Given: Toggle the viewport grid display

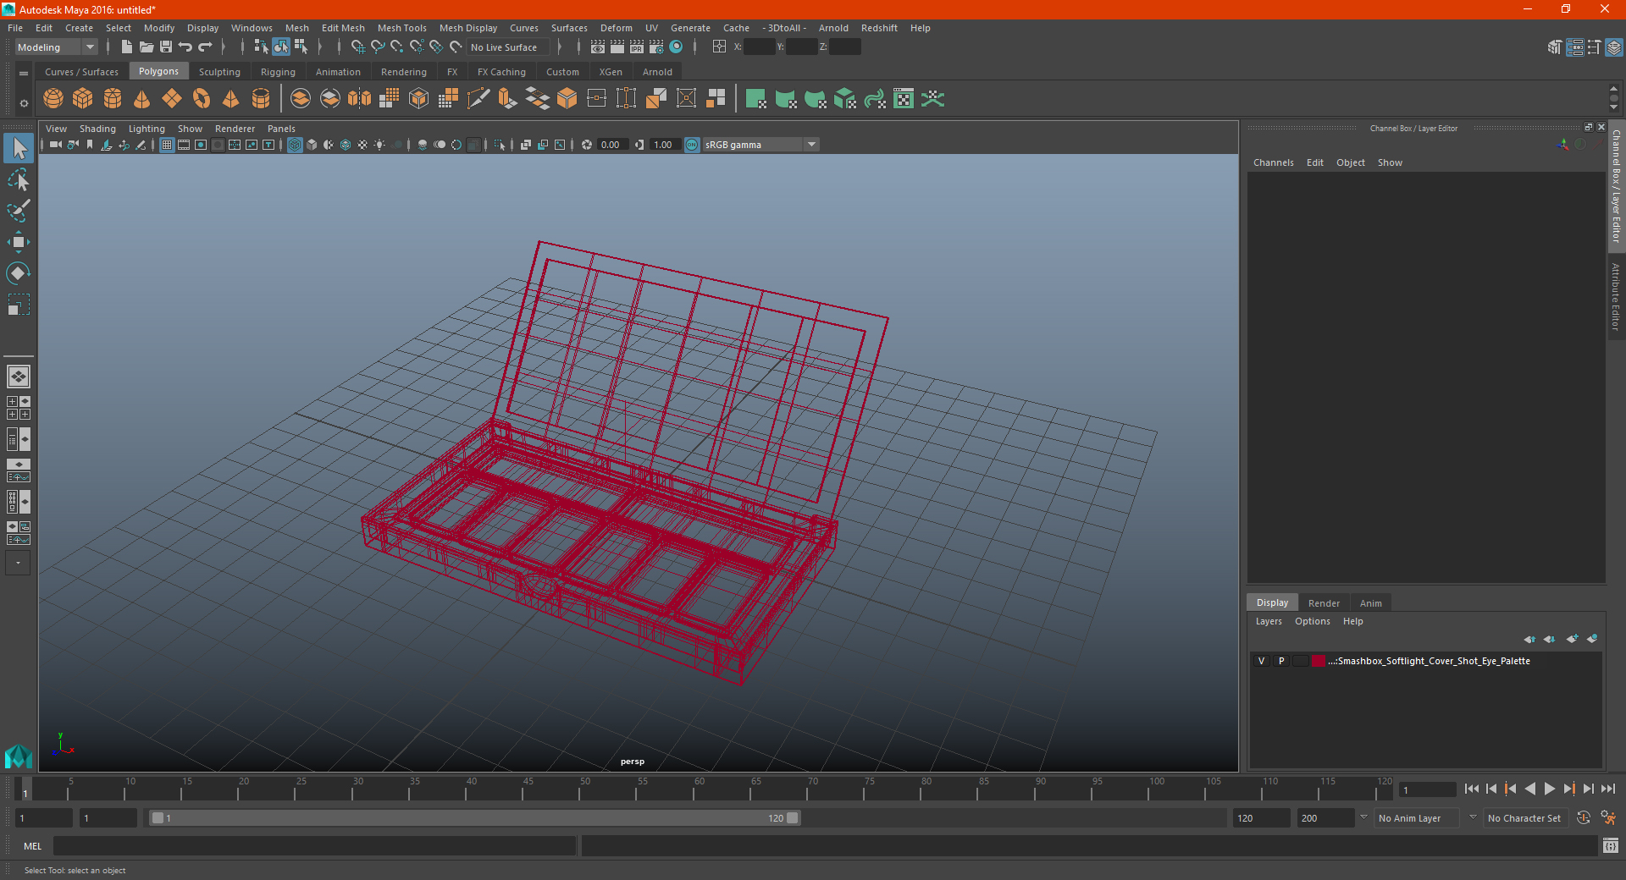Looking at the screenshot, I should point(167,145).
